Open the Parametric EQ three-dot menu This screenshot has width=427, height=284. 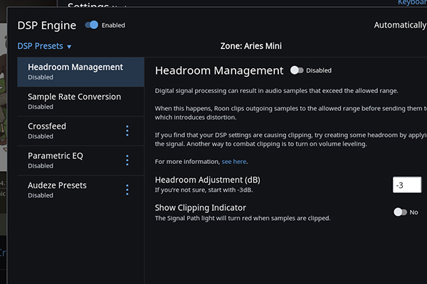pyautogui.click(x=127, y=160)
